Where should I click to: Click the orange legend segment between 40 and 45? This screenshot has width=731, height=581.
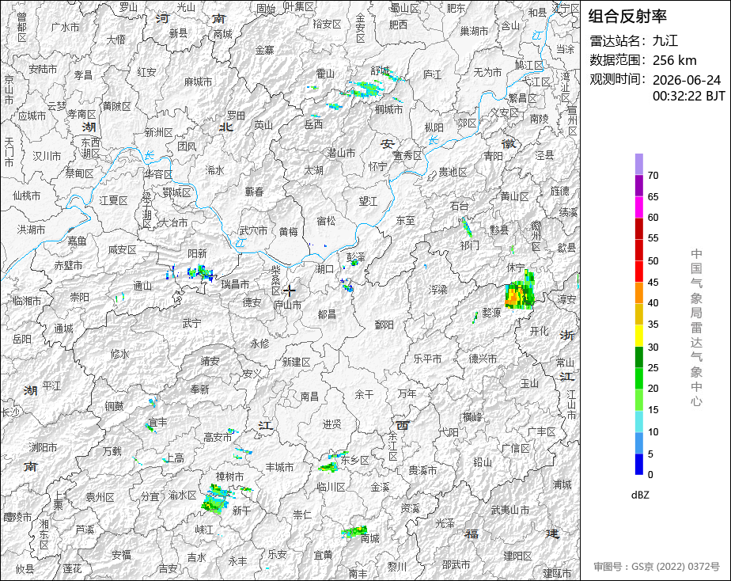(x=638, y=292)
